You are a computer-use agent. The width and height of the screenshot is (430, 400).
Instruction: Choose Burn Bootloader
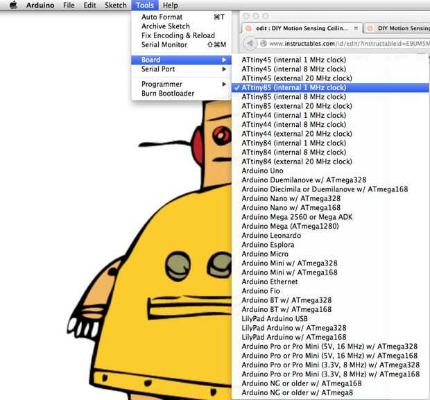(181, 94)
